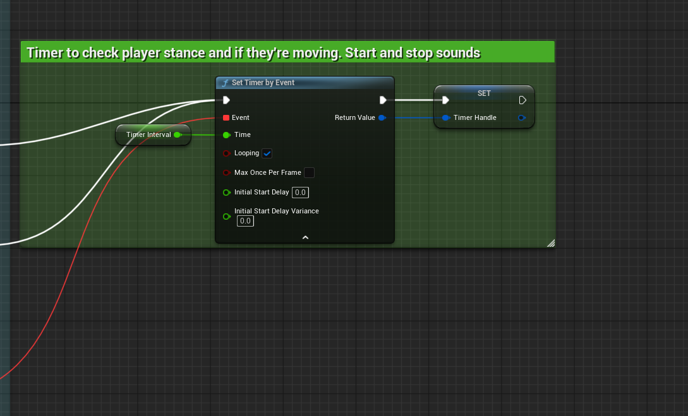This screenshot has width=688, height=416.
Task: Click the SET node input execution pin
Action: click(x=445, y=100)
